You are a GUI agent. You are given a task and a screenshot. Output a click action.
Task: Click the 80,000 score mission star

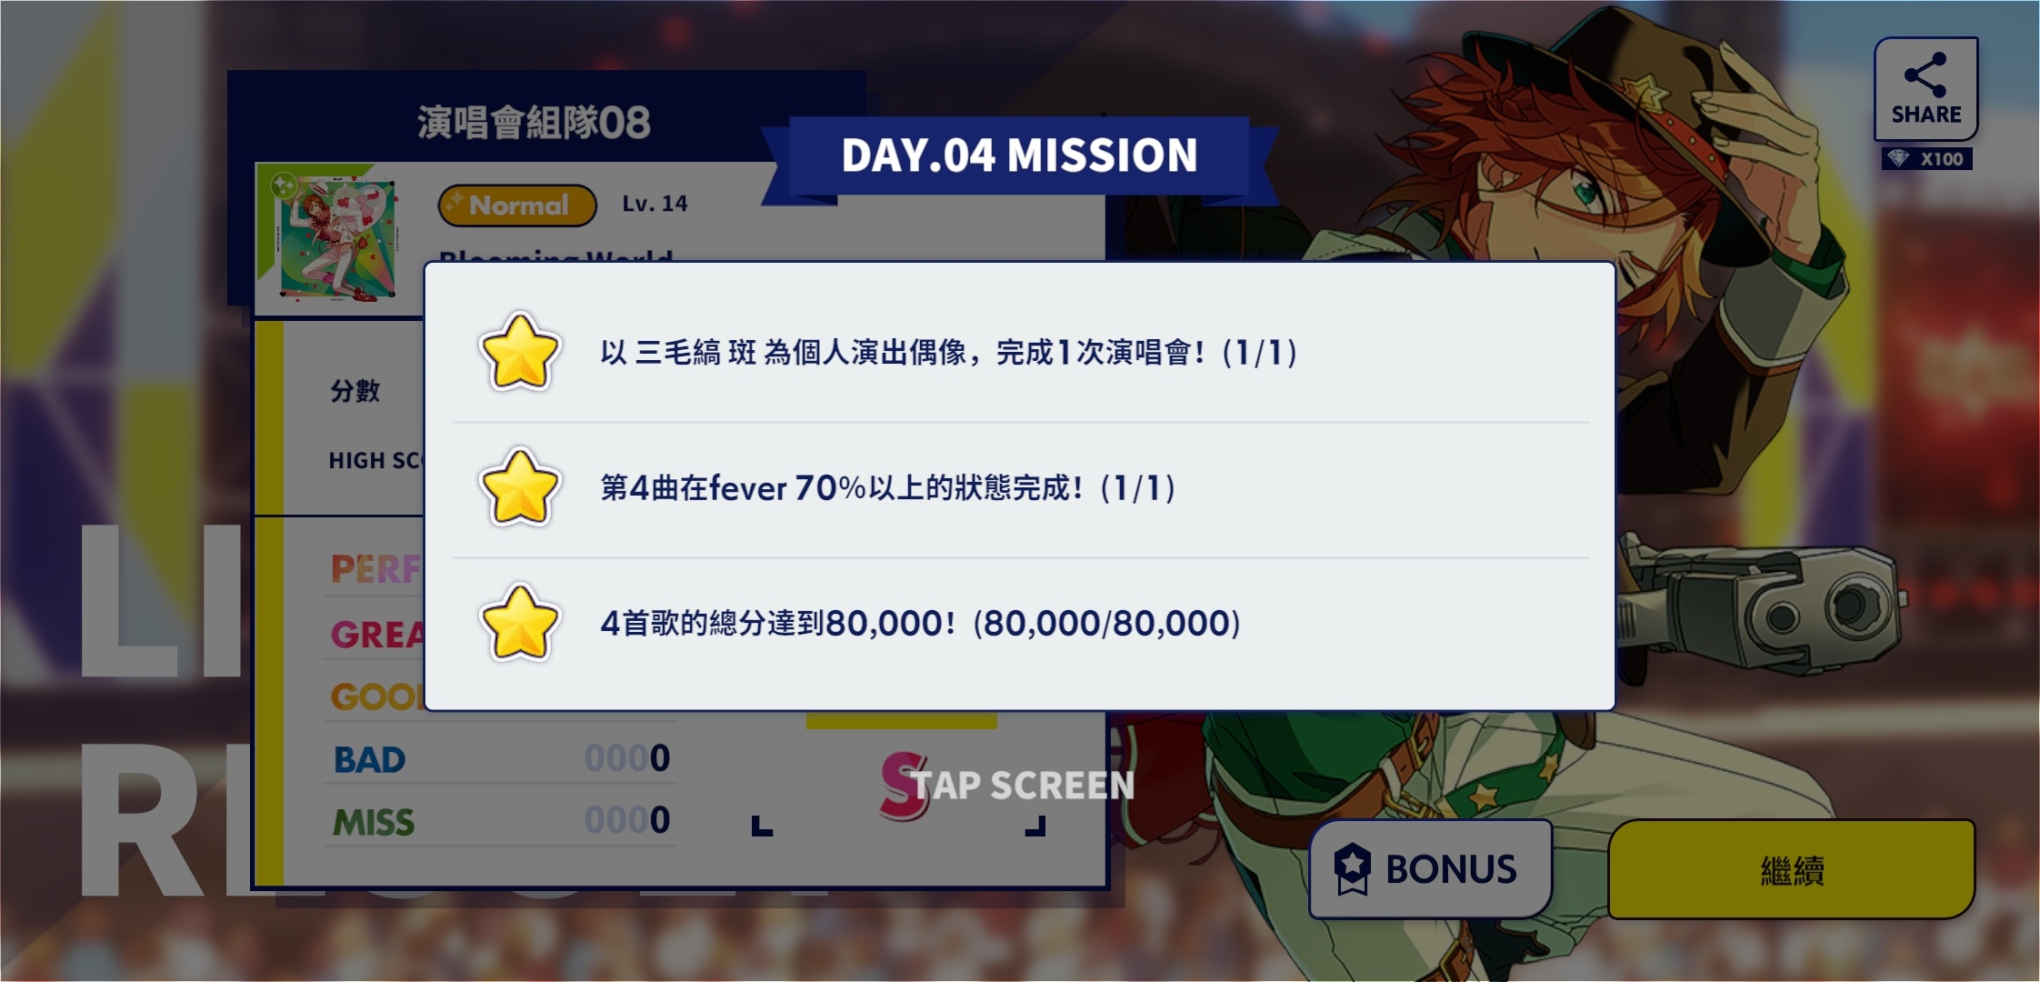[x=519, y=624]
